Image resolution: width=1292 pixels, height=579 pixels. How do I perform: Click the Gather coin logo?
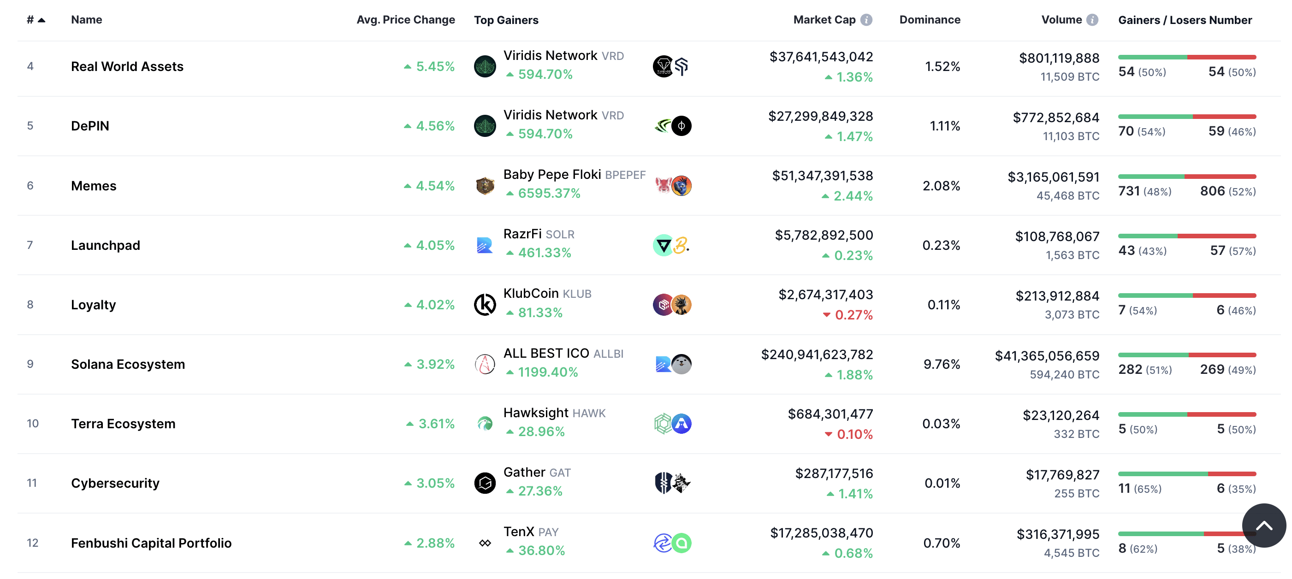pos(485,483)
